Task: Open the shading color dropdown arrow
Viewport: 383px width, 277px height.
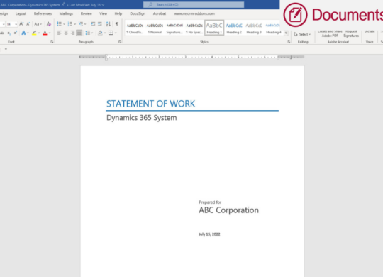Action: point(105,33)
